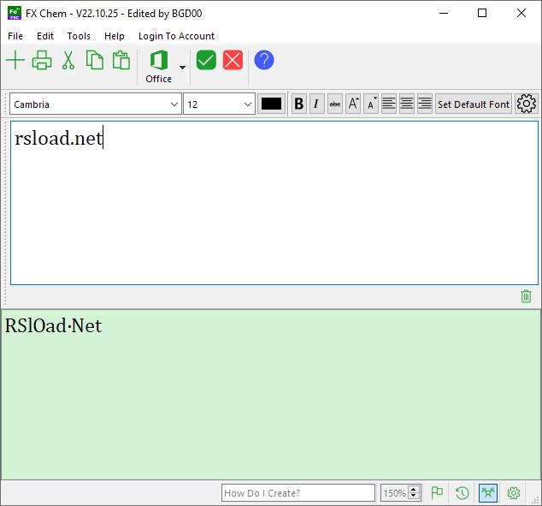Open font settings gear icon
Screen dimensions: 542x506
pyautogui.click(x=526, y=104)
